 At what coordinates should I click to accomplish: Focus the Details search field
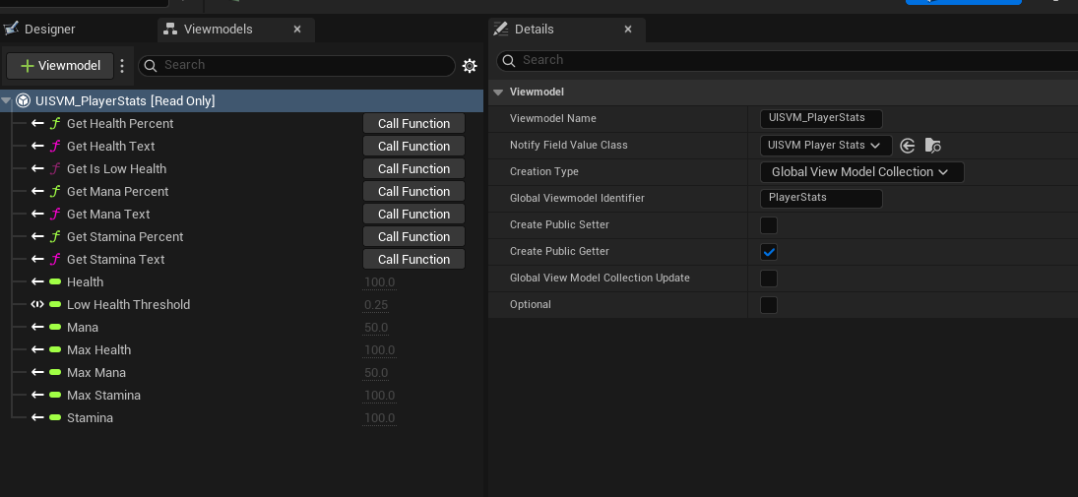[x=788, y=60]
